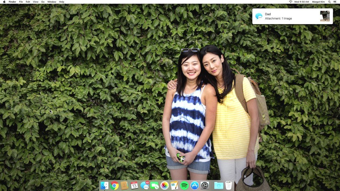Image resolution: width=340 pixels, height=191 pixels.
Task: Launch FaceTime from the dock
Action: (x=154, y=186)
